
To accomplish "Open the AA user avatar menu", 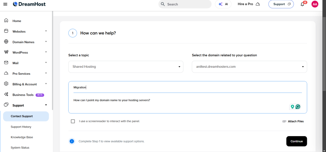I will point(315,4).
